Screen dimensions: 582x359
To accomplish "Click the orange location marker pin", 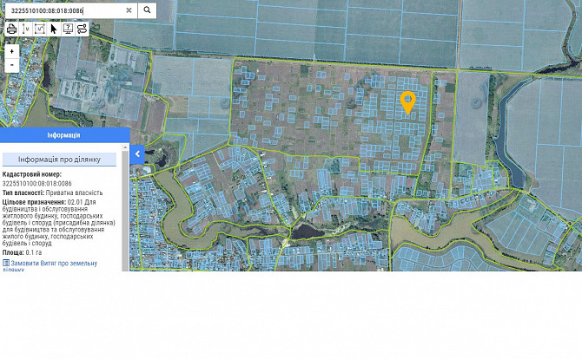I will click(408, 102).
